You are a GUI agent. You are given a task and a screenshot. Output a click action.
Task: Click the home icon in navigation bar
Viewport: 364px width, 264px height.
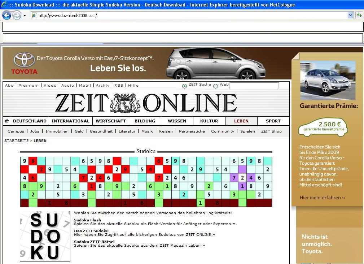(7, 121)
